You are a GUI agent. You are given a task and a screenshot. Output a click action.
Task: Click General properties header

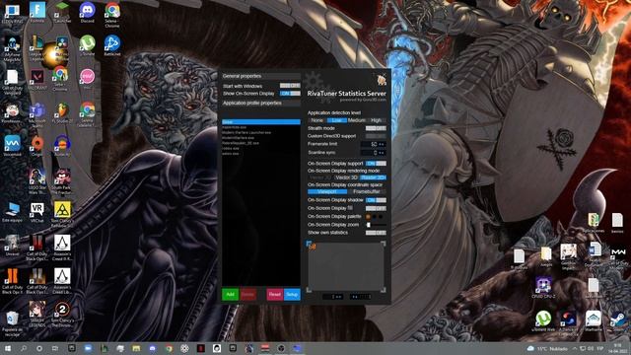260,76
